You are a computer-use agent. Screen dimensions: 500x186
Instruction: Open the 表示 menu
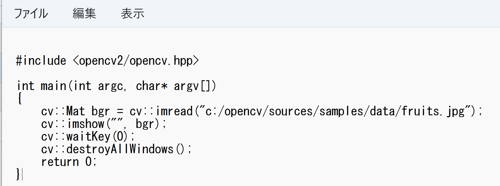(132, 14)
